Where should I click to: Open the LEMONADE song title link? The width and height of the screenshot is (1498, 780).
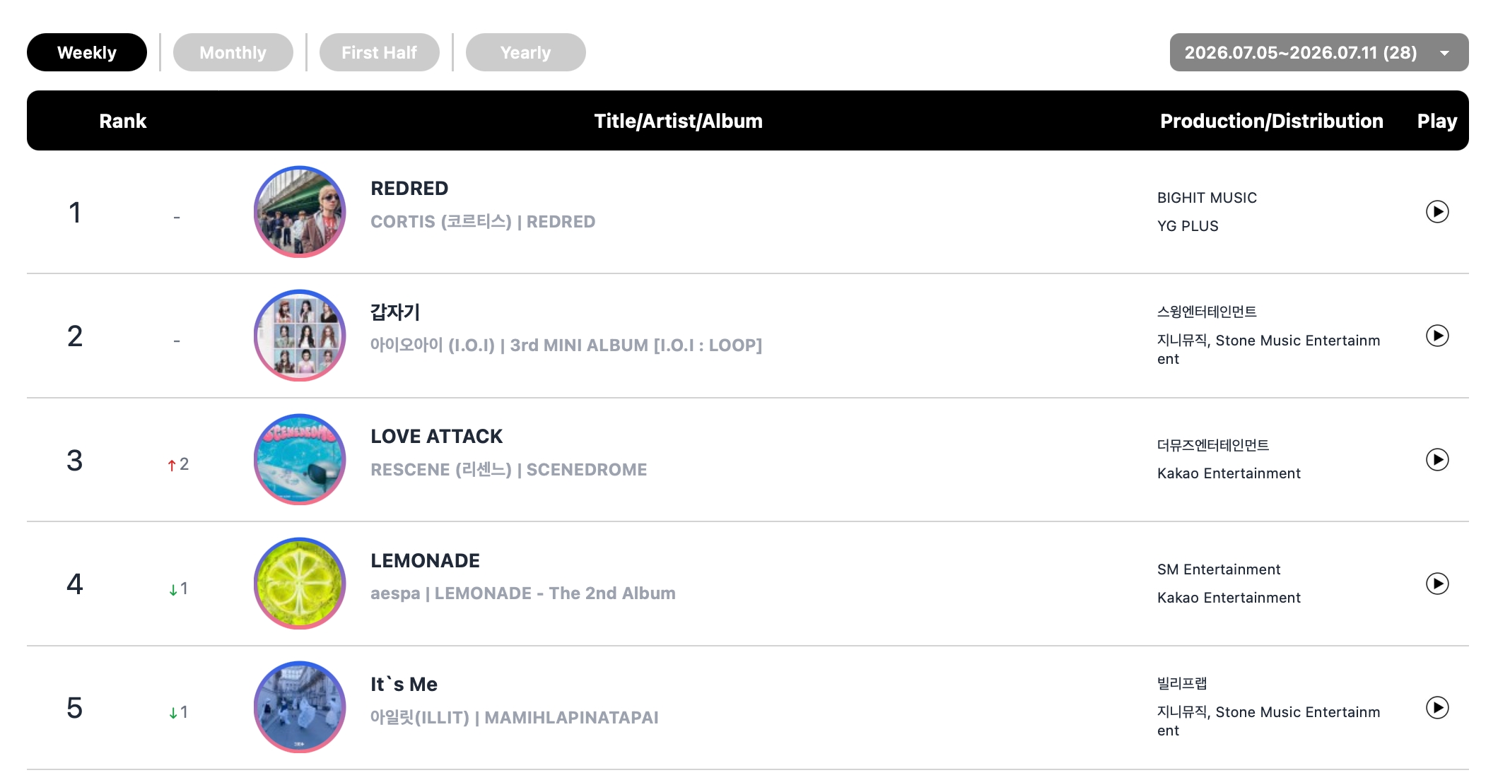tap(425, 561)
